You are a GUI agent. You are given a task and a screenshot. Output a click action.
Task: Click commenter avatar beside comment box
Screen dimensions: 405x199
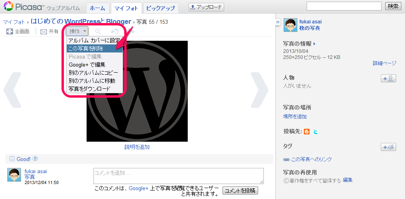[x=14, y=175]
